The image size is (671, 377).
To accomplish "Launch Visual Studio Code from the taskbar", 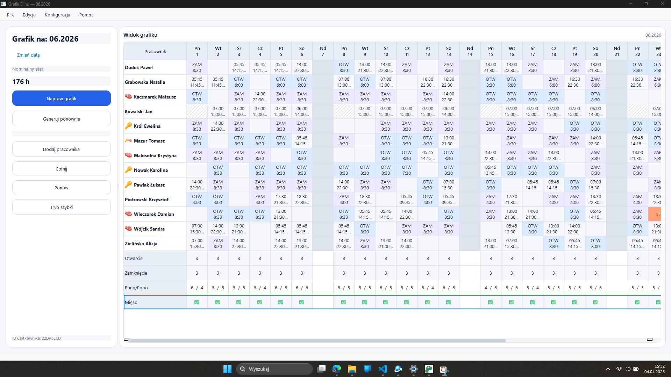I will [x=383, y=369].
